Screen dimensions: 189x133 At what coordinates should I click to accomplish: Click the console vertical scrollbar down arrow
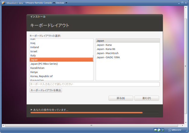click(186, 122)
